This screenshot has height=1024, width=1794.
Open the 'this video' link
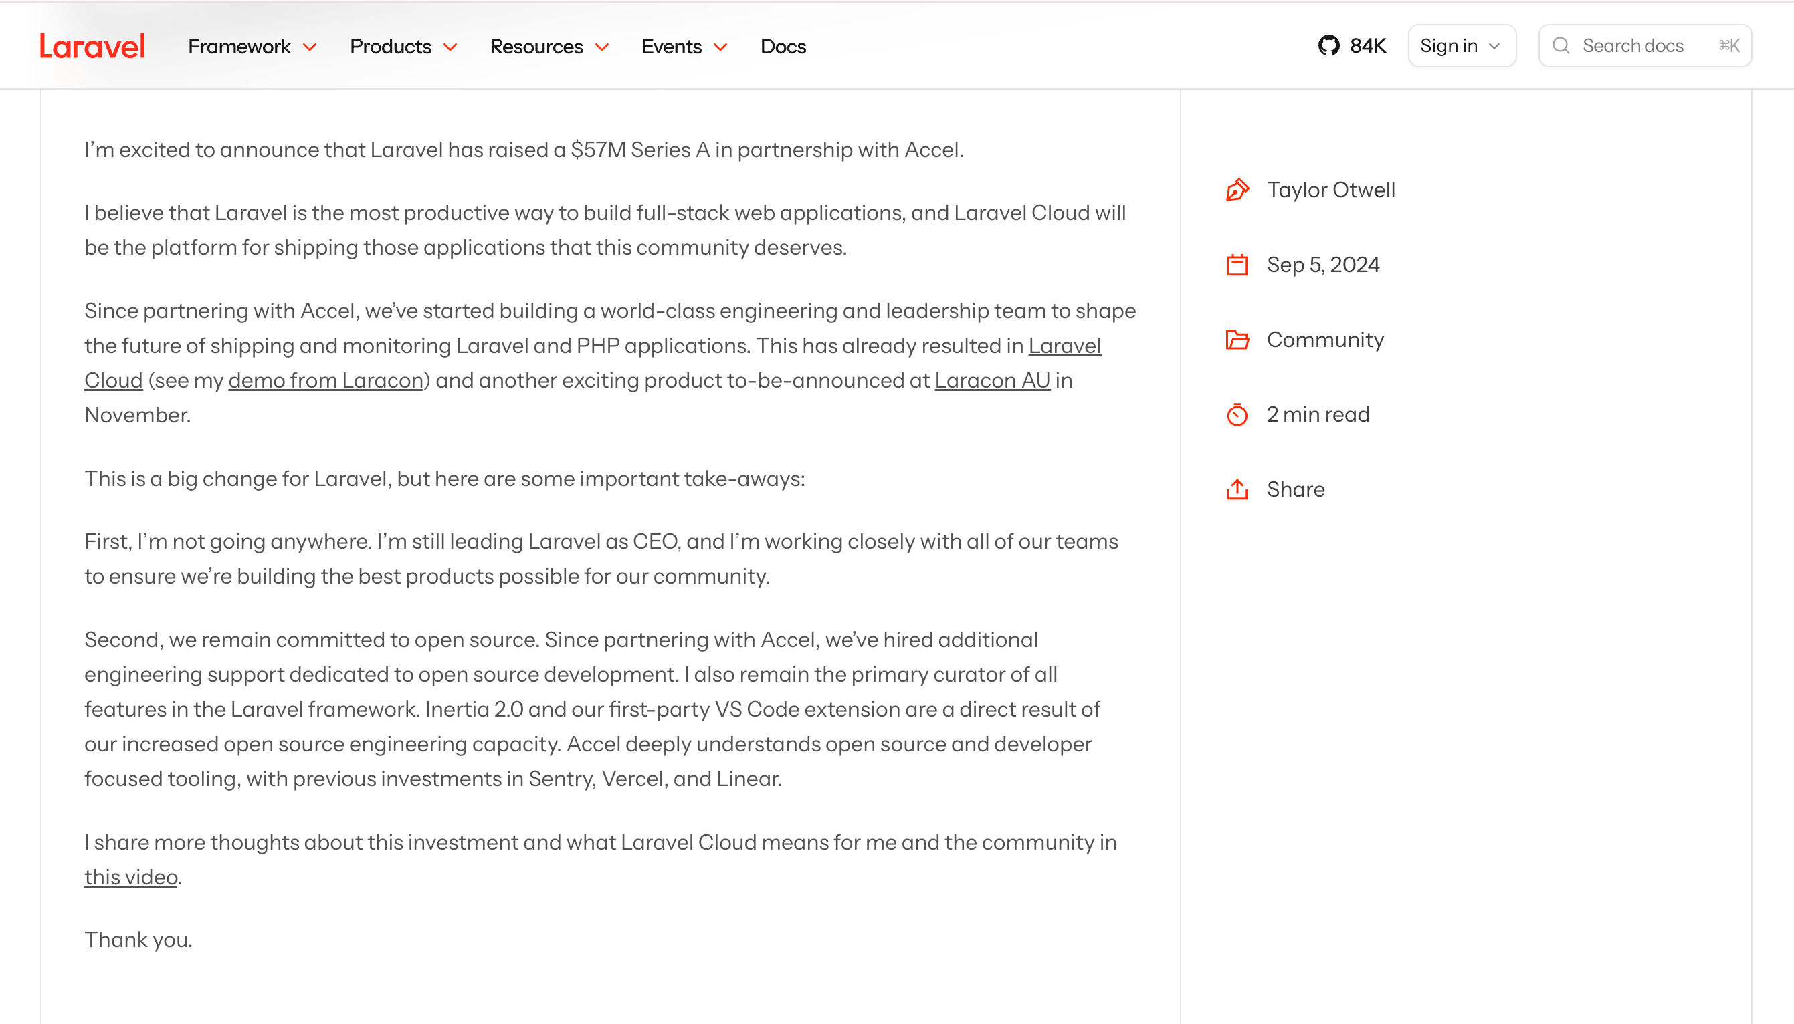pos(131,877)
